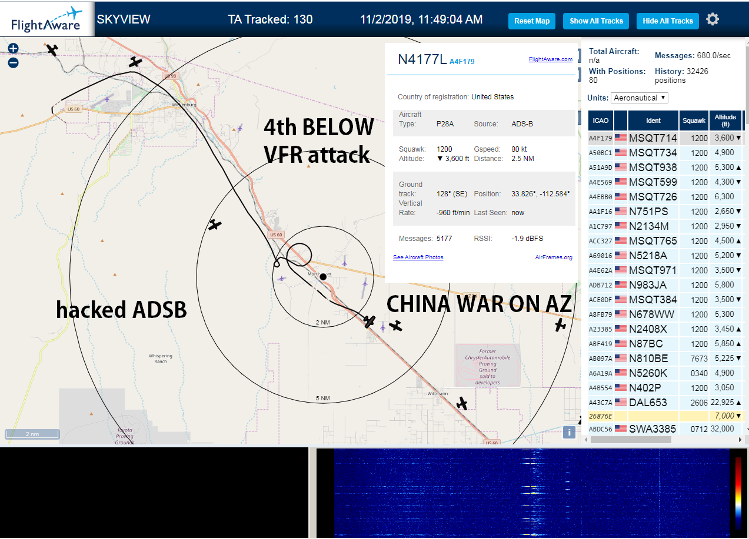Select the N678WW row
749x539 pixels.
[x=665, y=314]
